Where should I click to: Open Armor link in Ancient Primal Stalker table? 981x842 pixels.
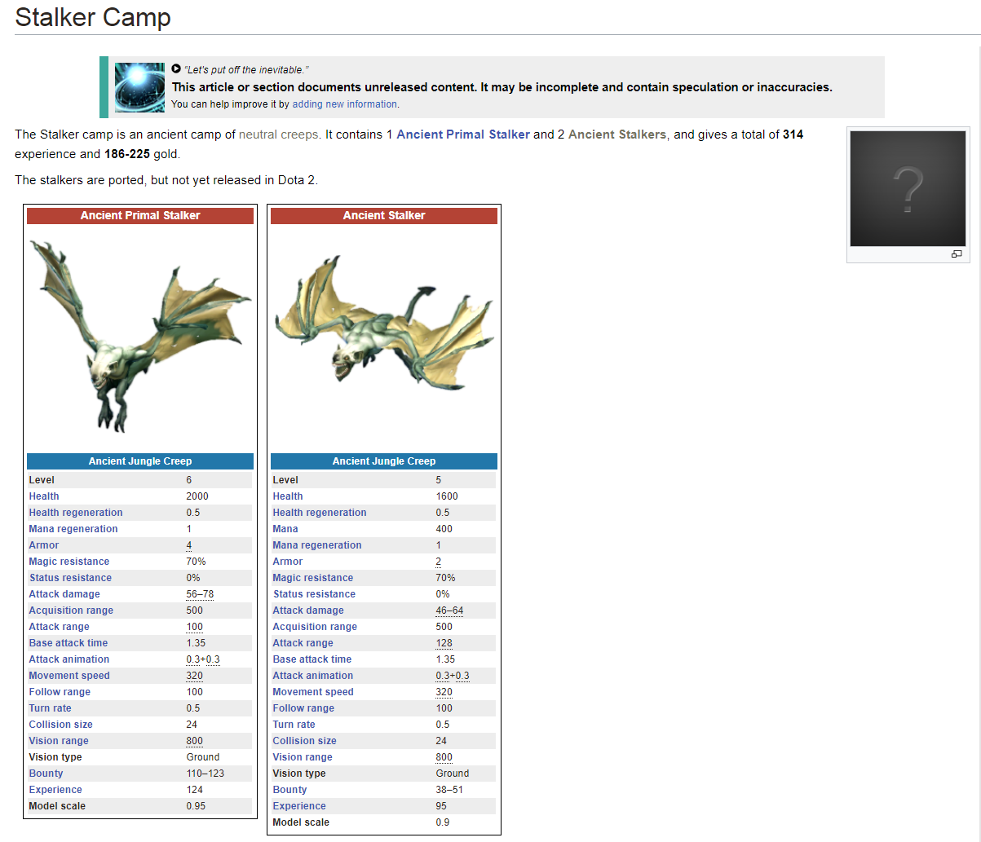(44, 545)
